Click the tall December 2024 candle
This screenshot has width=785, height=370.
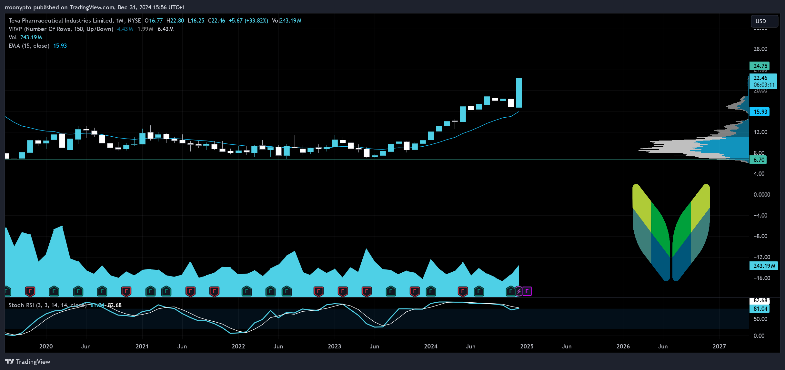point(519,93)
